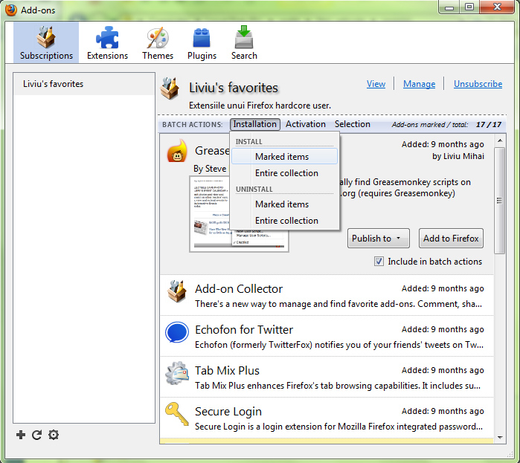Close the Add-ons window

(x=497, y=7)
